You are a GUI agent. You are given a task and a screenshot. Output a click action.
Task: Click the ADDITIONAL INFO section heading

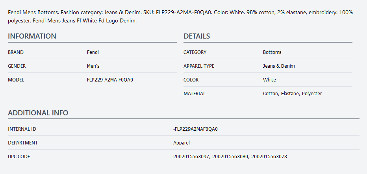tap(38, 113)
